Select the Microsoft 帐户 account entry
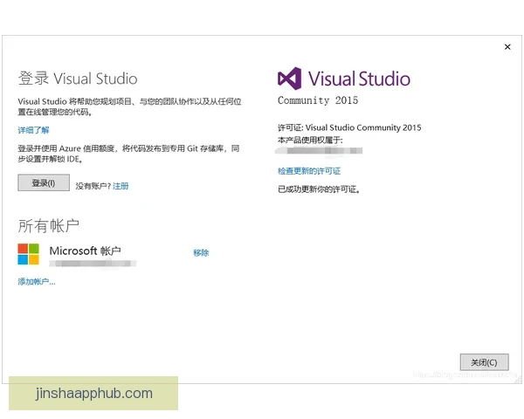The image size is (524, 419). tap(85, 251)
